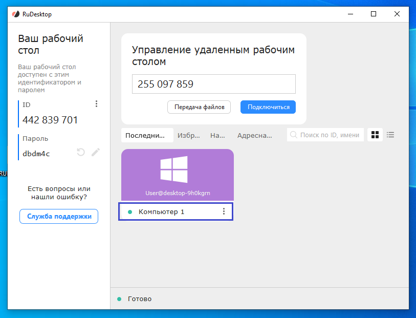Click the remote ID field 255 097 859
Viewport: 416px width, 318px height.
(214, 84)
